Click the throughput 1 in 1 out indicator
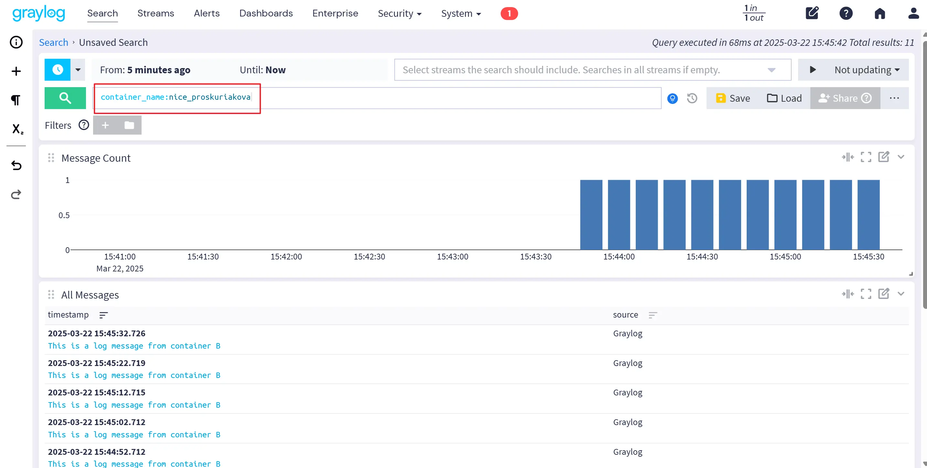The width and height of the screenshot is (927, 468). point(754,13)
